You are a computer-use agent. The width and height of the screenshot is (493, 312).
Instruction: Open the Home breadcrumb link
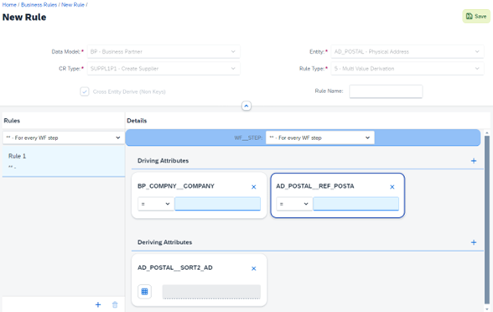pos(9,5)
